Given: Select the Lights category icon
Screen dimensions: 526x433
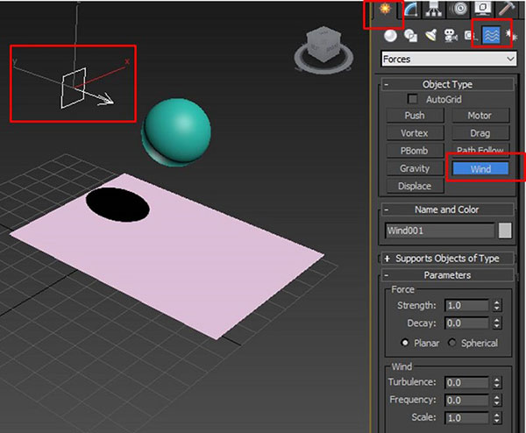Looking at the screenshot, I should point(430,36).
